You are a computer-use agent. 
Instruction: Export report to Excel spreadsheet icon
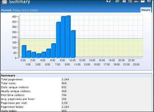[117, 1]
